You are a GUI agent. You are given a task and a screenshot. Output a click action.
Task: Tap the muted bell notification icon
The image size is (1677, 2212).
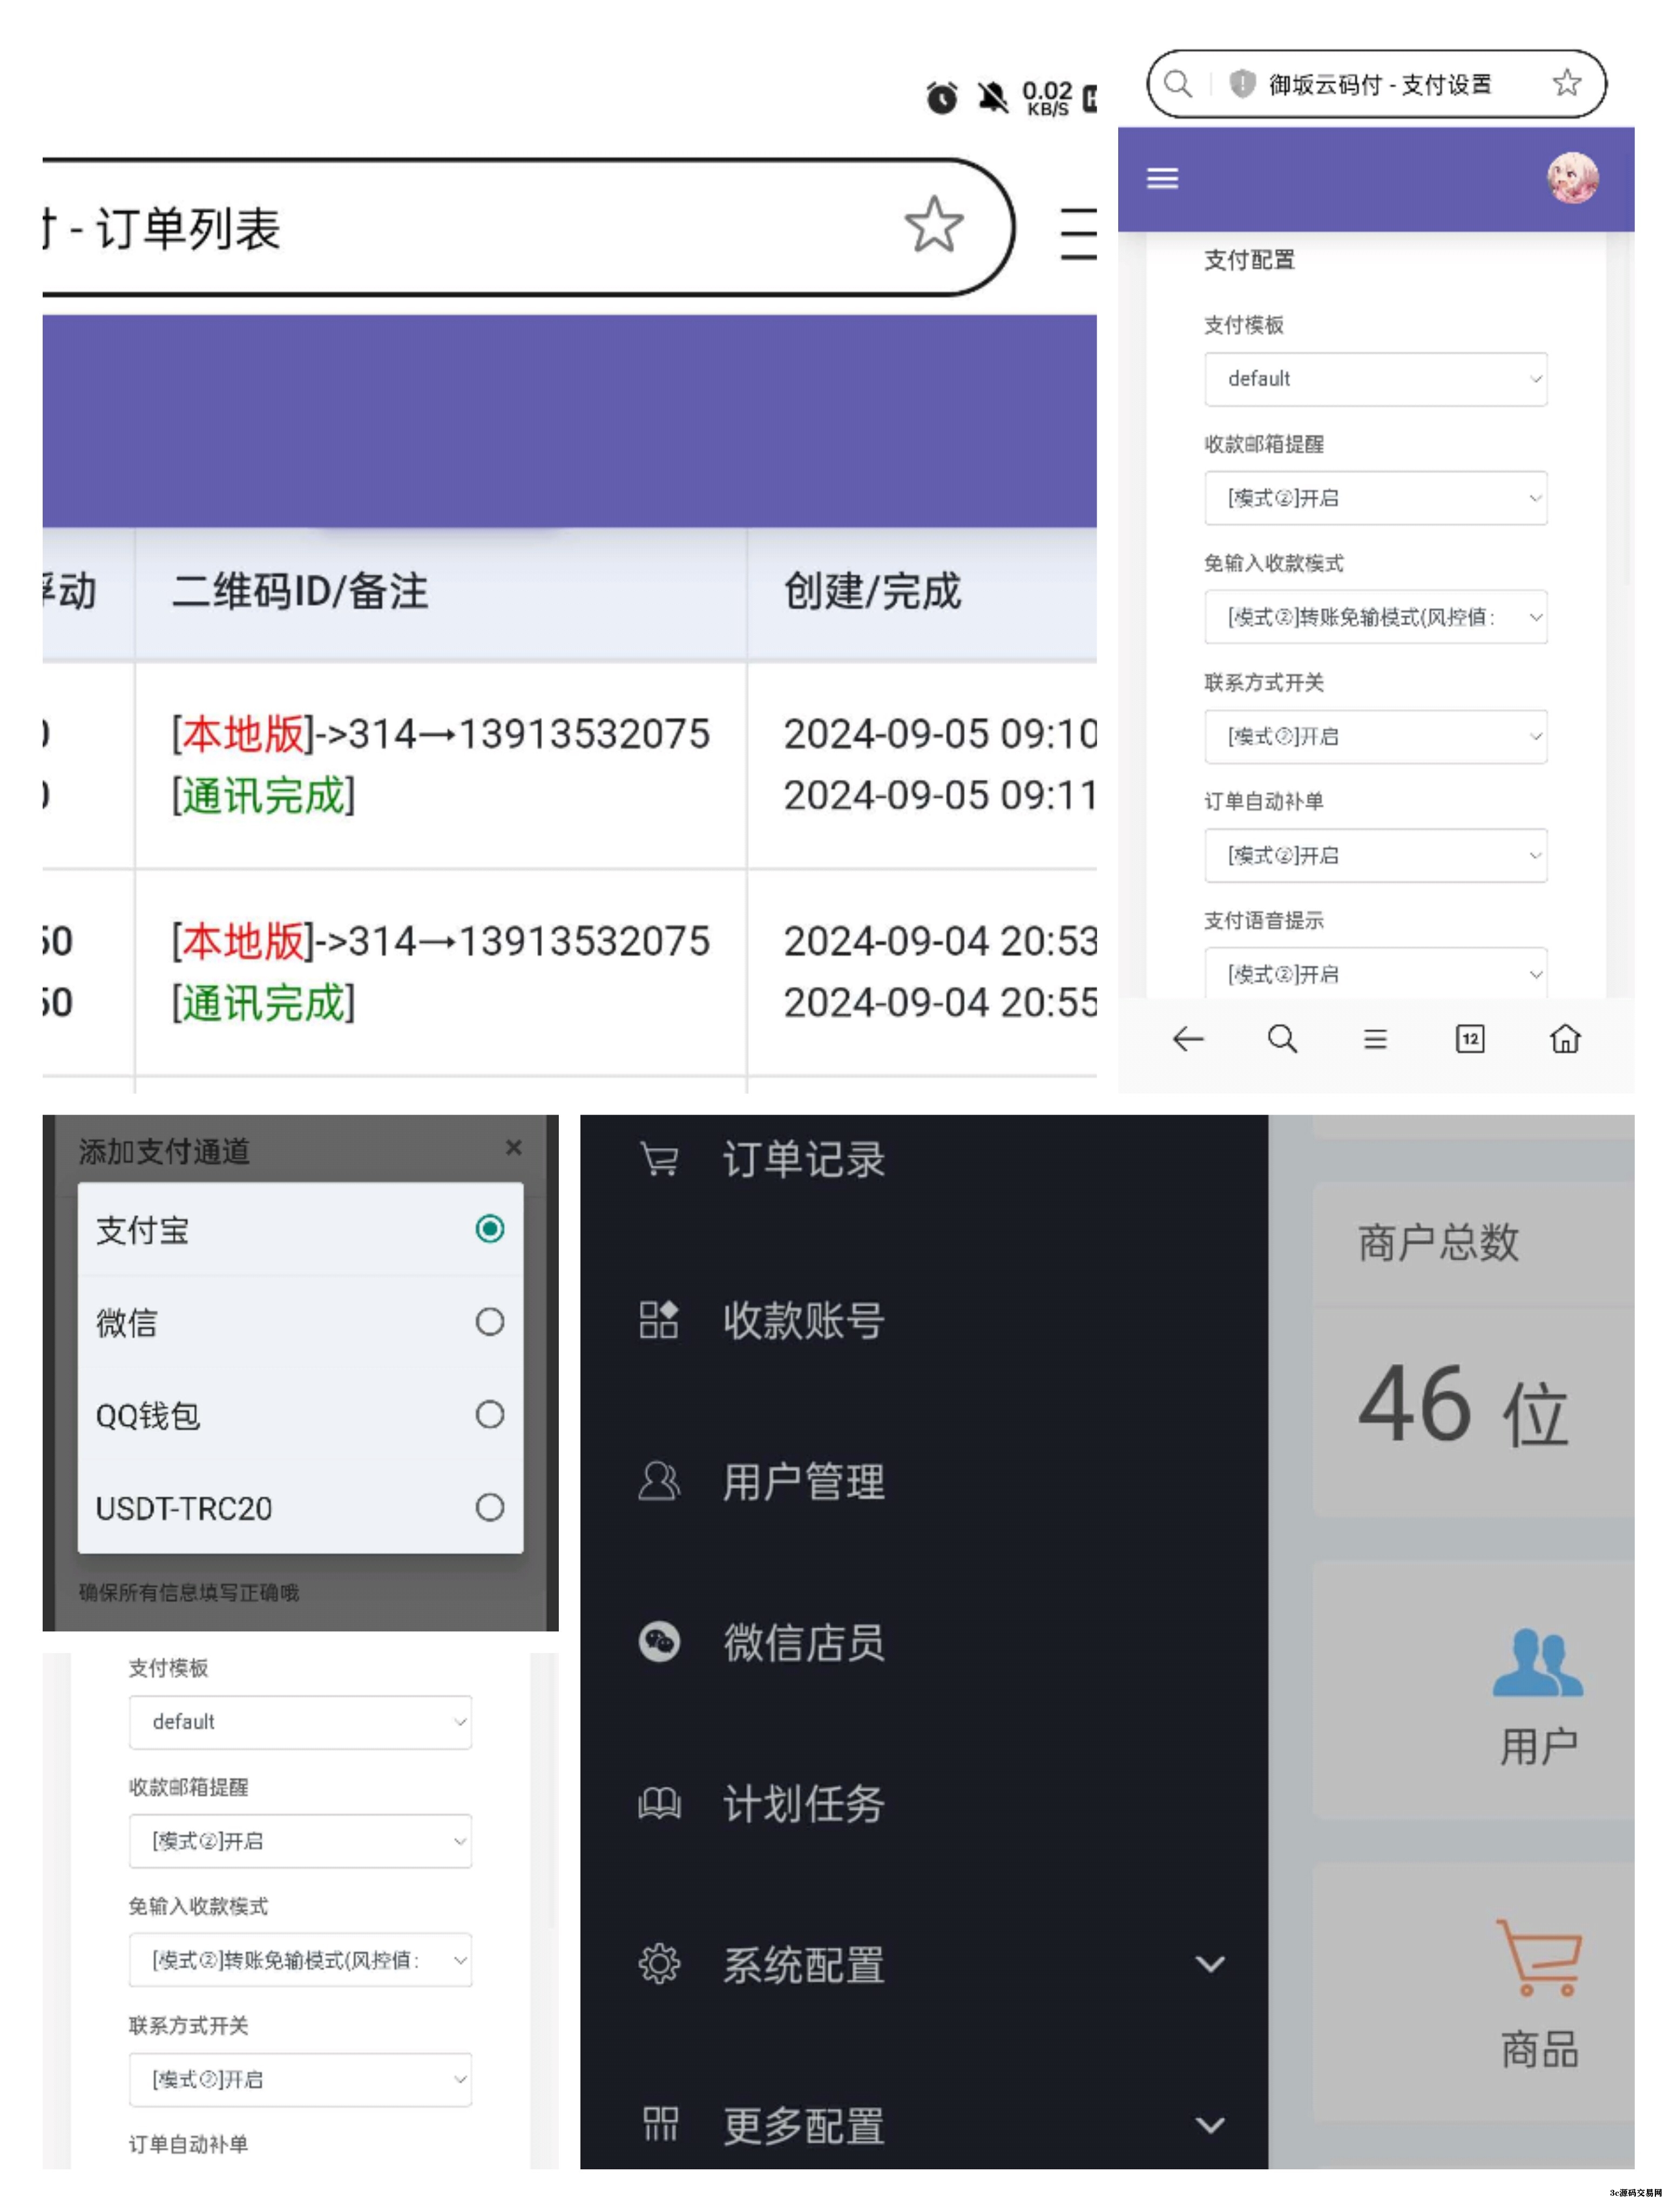coord(992,97)
